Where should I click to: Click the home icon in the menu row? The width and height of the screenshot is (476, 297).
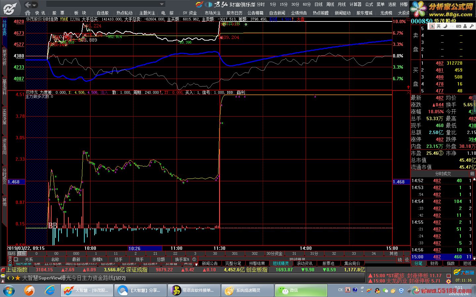click(27, 13)
